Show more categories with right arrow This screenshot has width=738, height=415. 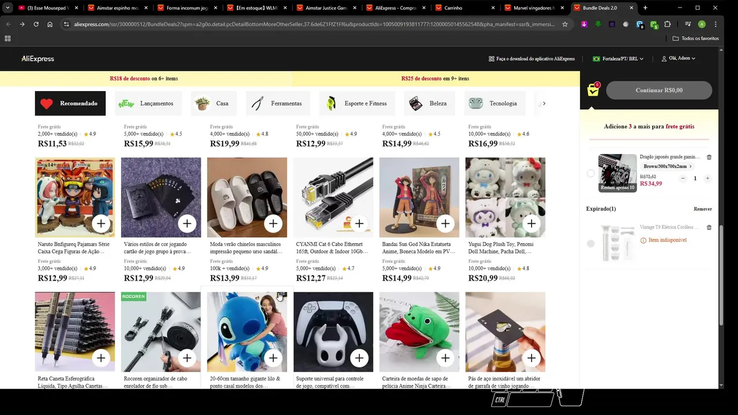click(x=544, y=103)
